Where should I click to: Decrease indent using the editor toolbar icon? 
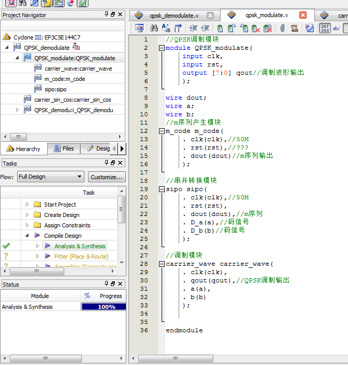click(205, 29)
